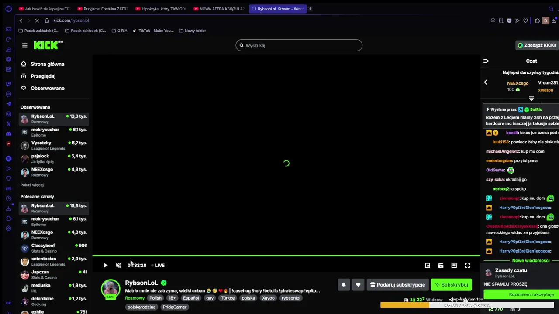Click the KICK logo
Viewport: 559px width, 314px height.
[x=48, y=45]
